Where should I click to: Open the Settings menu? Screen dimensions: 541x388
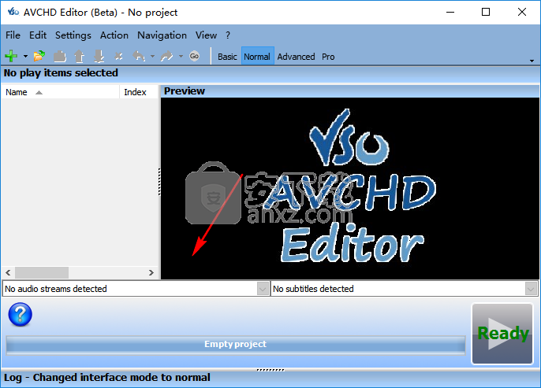click(x=73, y=35)
